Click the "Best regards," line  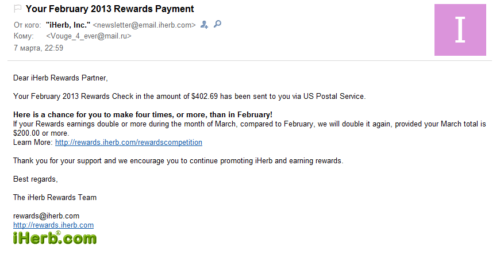tap(35, 179)
